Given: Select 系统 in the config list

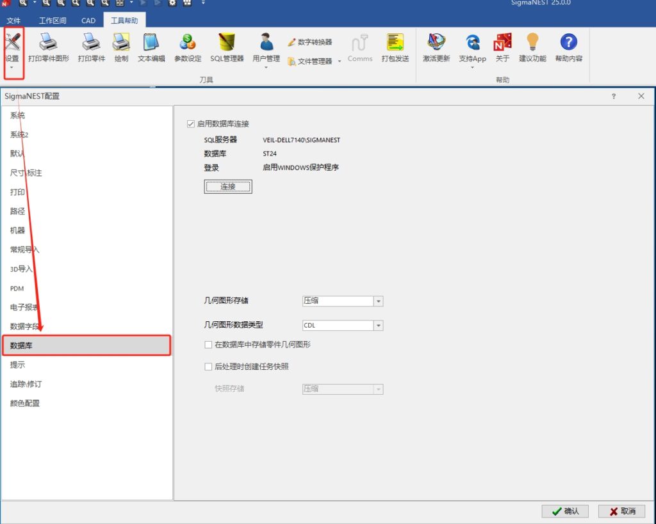Looking at the screenshot, I should click(x=17, y=115).
